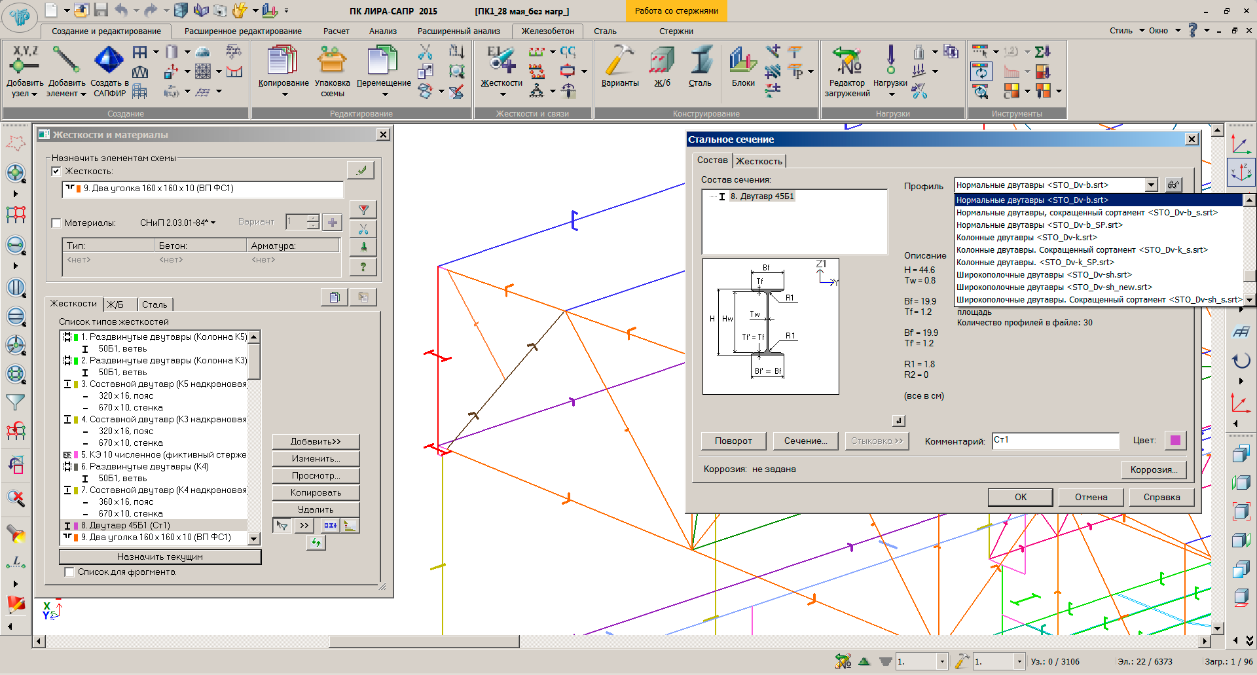Screen dimensions: 1257x675
Task: Open the СНиП 2.03.01-84* dropdown
Action: 177,223
